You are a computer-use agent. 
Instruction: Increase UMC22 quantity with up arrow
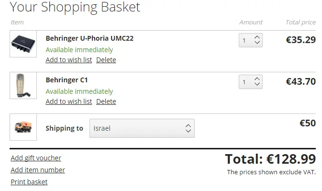pos(257,38)
